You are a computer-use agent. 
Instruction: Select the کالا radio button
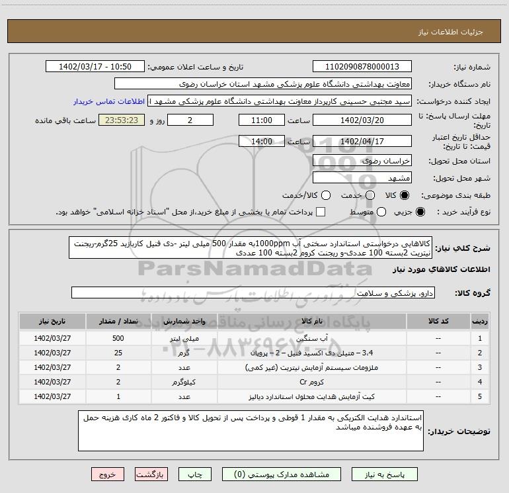405,195
